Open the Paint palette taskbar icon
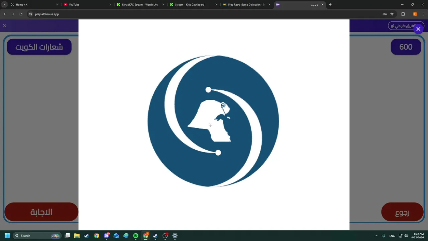428x241 pixels. pos(126,236)
